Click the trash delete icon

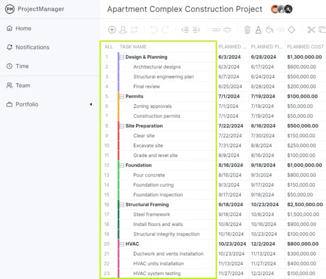247,30
